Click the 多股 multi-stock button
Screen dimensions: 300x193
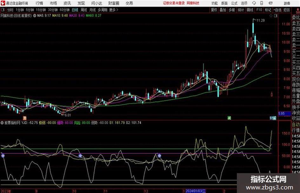[x=232, y=10]
